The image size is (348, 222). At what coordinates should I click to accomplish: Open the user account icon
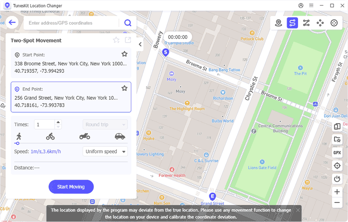tap(301, 6)
